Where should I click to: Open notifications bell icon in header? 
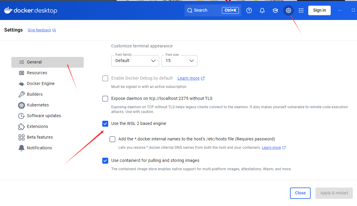point(262,10)
